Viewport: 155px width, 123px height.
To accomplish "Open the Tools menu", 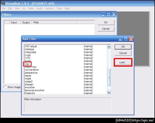I will coord(59,9).
